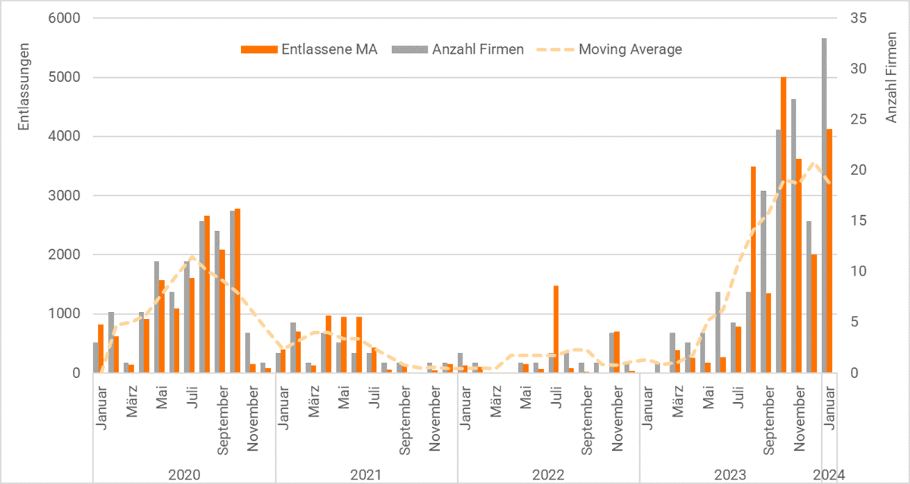Click the 'September' month label for 2020

(x=224, y=420)
